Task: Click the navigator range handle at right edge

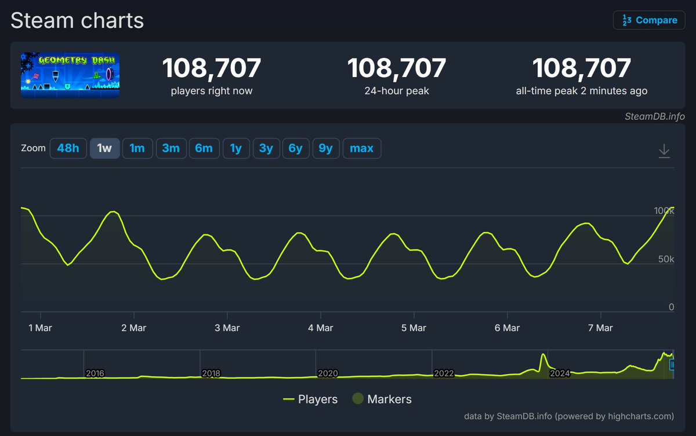Action: tap(672, 365)
